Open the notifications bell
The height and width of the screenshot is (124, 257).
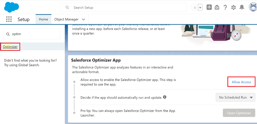242,7
